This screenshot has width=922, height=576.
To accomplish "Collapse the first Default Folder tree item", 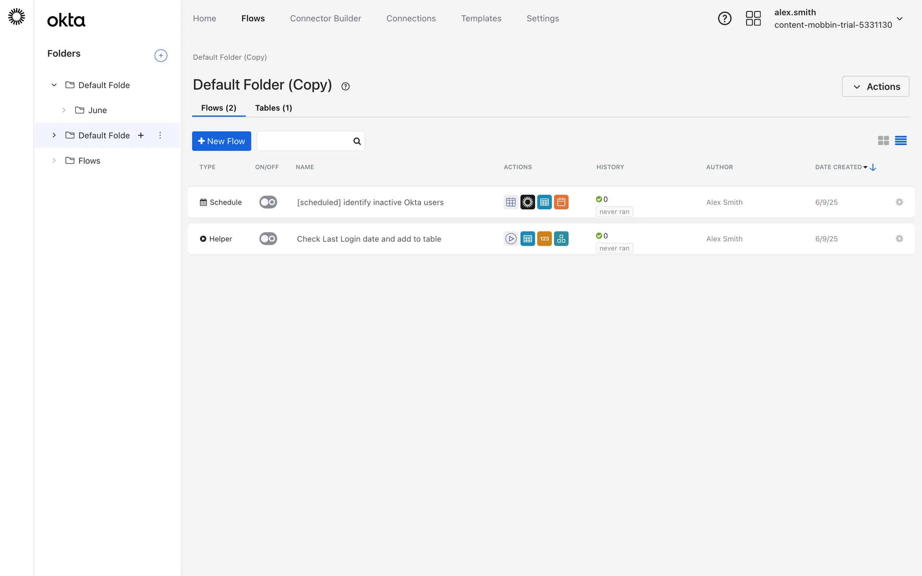I will click(x=54, y=85).
